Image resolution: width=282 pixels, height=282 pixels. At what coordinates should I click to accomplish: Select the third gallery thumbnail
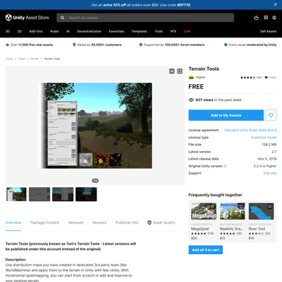pos(63,194)
